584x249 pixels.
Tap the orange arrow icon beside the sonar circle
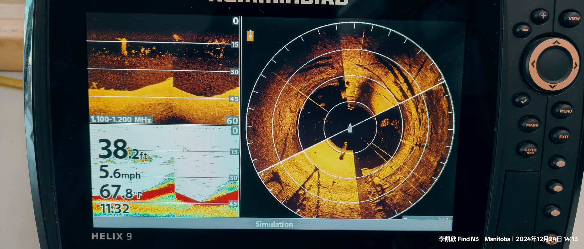[x=250, y=36]
